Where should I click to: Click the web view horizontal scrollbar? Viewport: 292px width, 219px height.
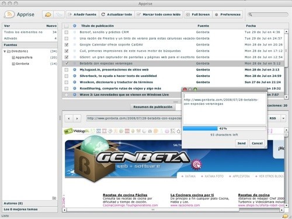click(153, 210)
